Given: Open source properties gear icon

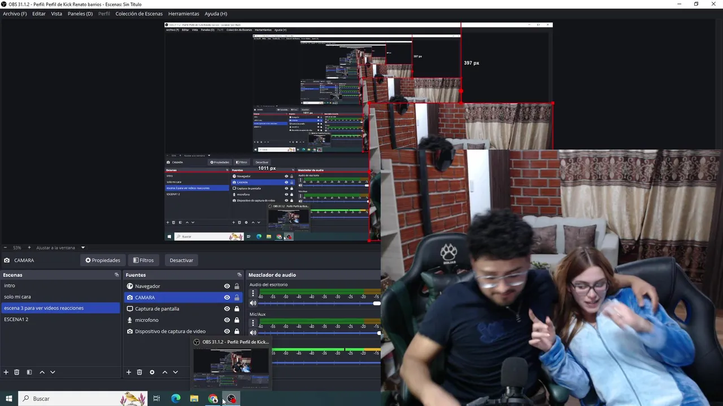Looking at the screenshot, I should click(x=152, y=372).
